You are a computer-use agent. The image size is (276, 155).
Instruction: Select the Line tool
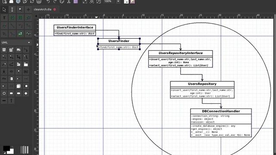[x=12, y=26]
